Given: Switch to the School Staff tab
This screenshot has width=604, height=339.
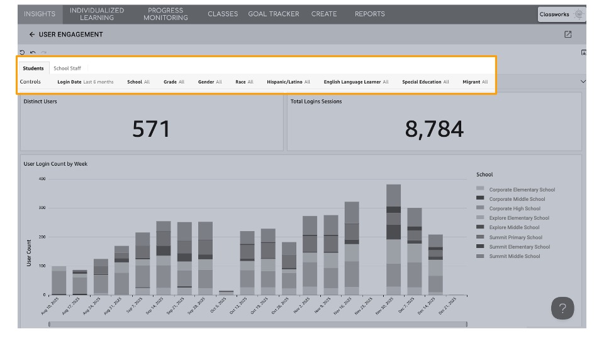Looking at the screenshot, I should [x=67, y=68].
